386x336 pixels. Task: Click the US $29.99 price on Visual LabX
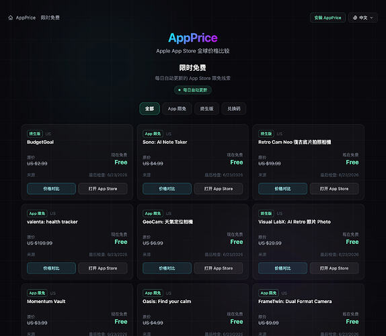tap(270, 243)
